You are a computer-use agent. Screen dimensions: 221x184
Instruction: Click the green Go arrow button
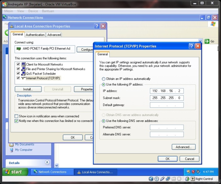tap(207, 41)
